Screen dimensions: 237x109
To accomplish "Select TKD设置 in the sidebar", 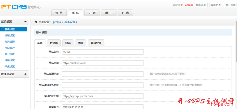I will (10, 54).
